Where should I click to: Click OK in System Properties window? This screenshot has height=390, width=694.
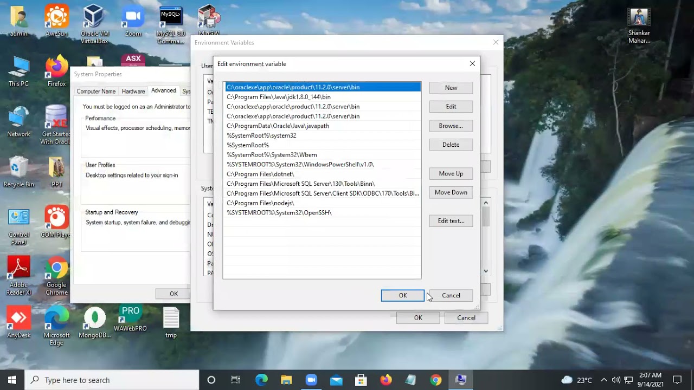(173, 294)
